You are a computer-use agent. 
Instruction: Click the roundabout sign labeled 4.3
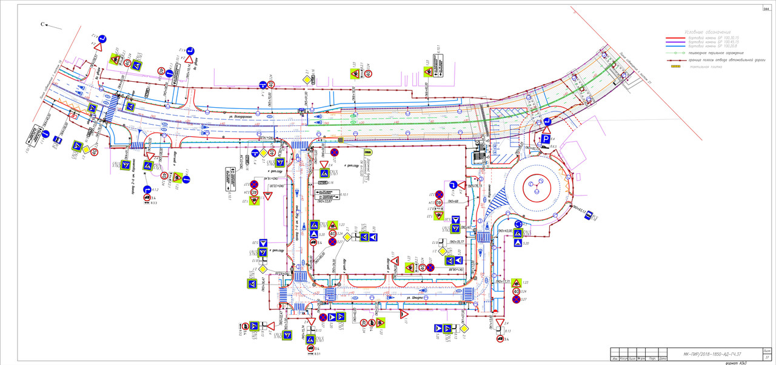pos(518,225)
